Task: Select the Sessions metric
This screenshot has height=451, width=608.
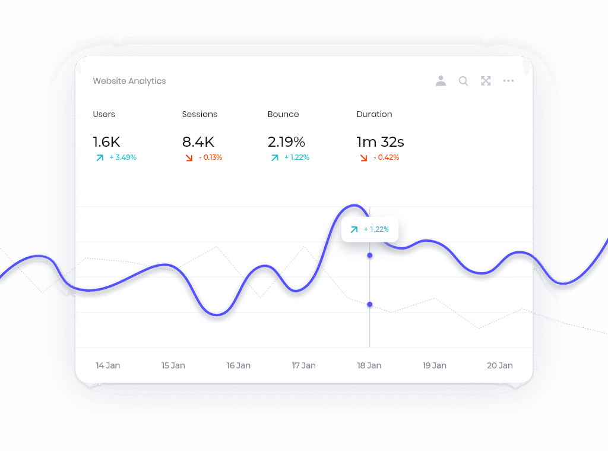Action: 199,114
